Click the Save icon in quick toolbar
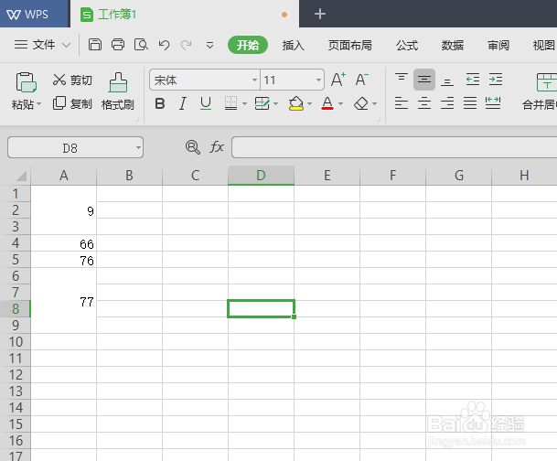Viewport: 557px width, 461px height. pyautogui.click(x=95, y=45)
